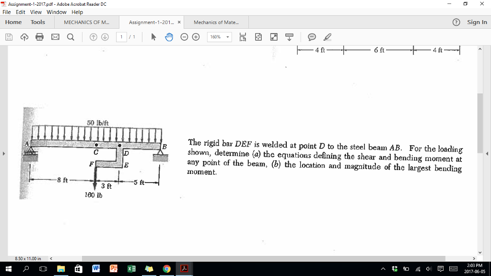Activate the highlighter annotation tool

pos(328,36)
